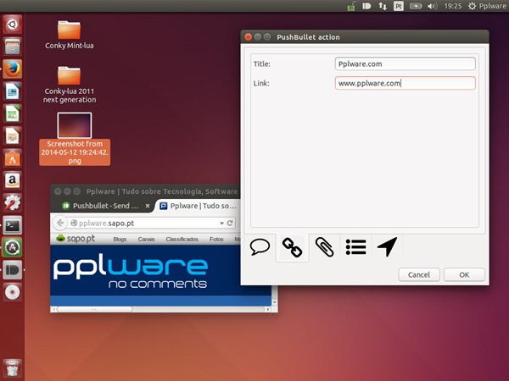This screenshot has height=381, width=509.
Task: Open Blogs link in sapo bar
Action: (120, 239)
